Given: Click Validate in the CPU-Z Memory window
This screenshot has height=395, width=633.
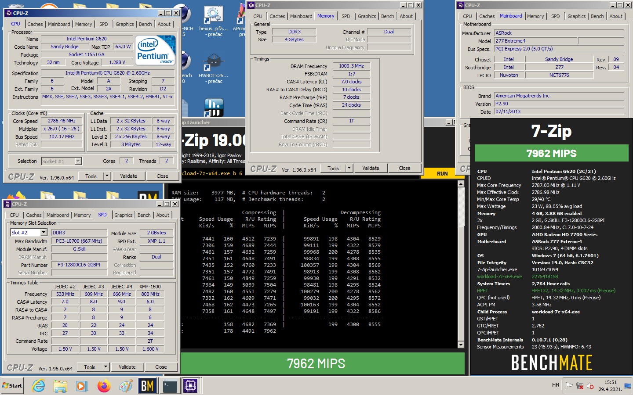Looking at the screenshot, I should (371, 168).
